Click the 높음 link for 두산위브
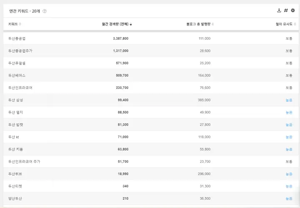 pyautogui.click(x=289, y=174)
